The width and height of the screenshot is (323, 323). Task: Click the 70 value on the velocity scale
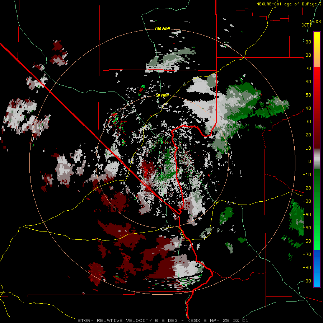click(308, 69)
